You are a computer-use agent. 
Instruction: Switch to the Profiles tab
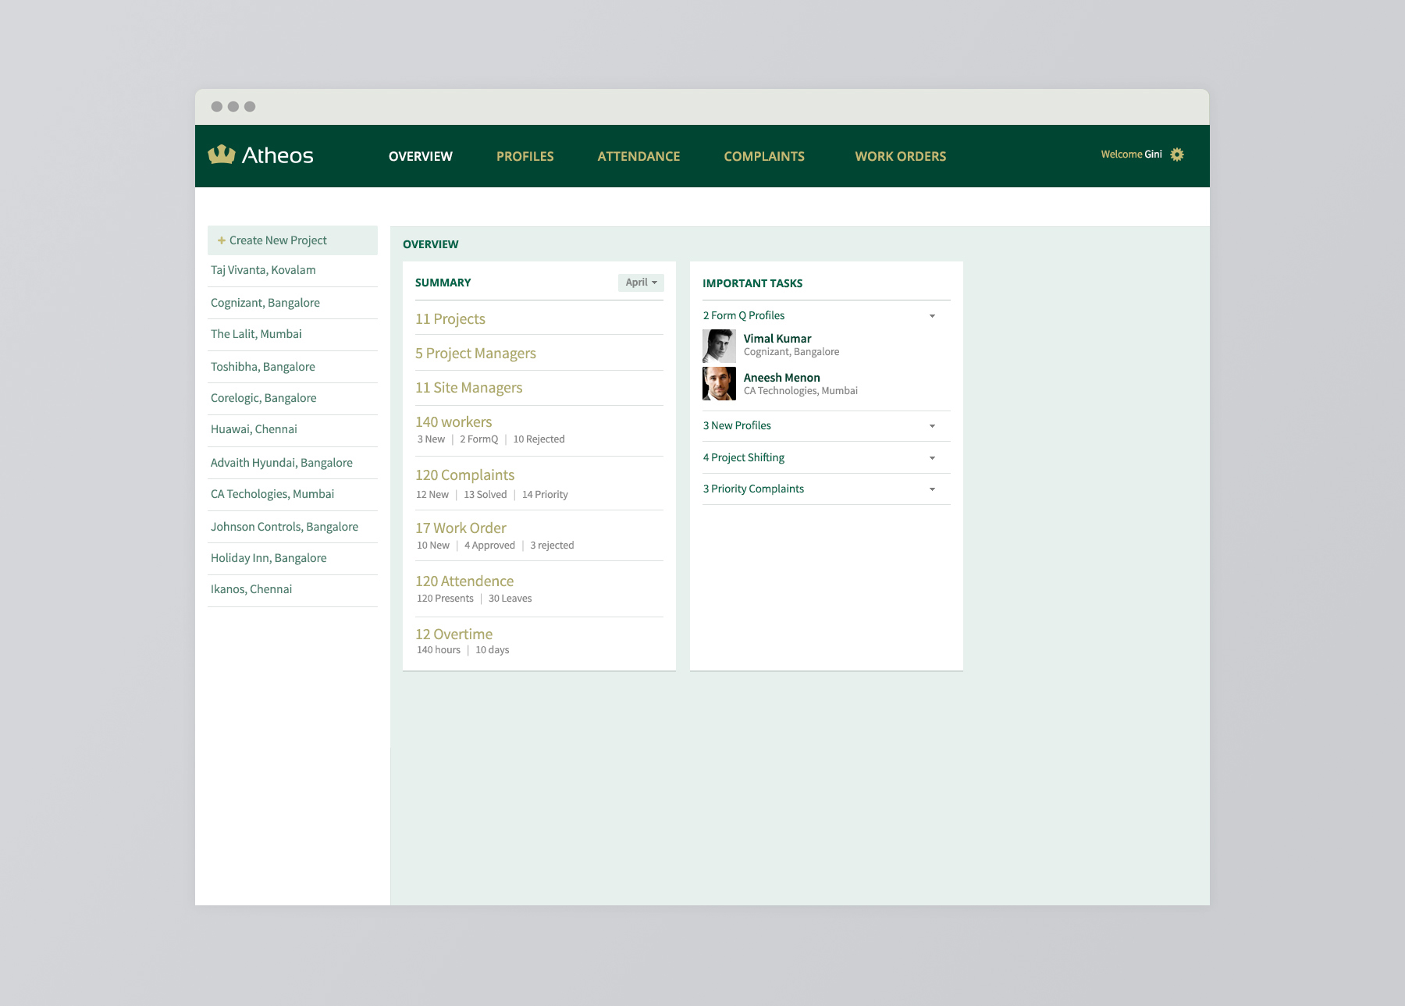coord(525,156)
